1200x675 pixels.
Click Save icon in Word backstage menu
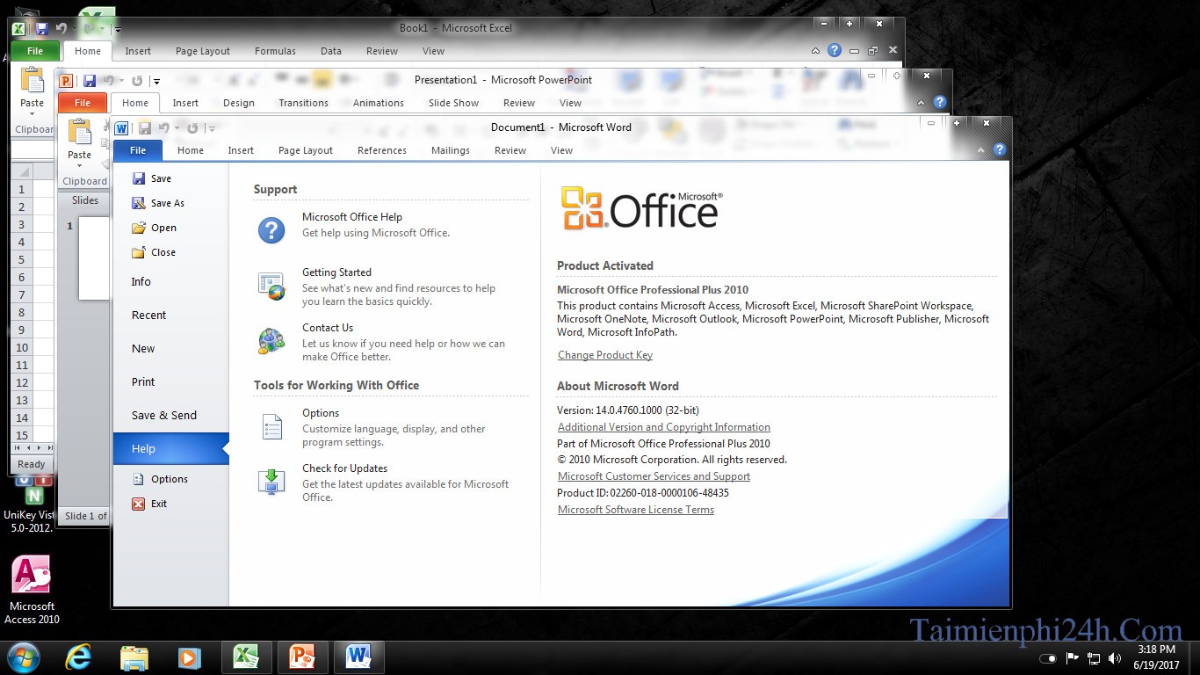[139, 178]
